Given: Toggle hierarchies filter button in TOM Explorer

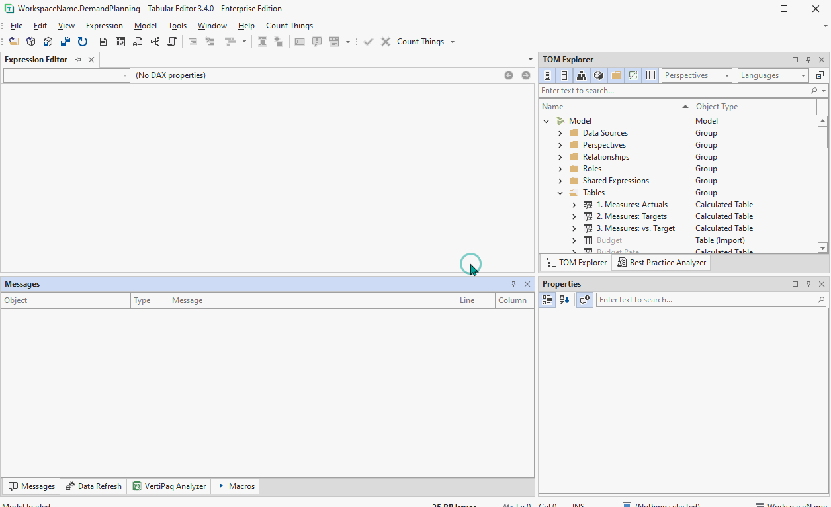Looking at the screenshot, I should (582, 75).
